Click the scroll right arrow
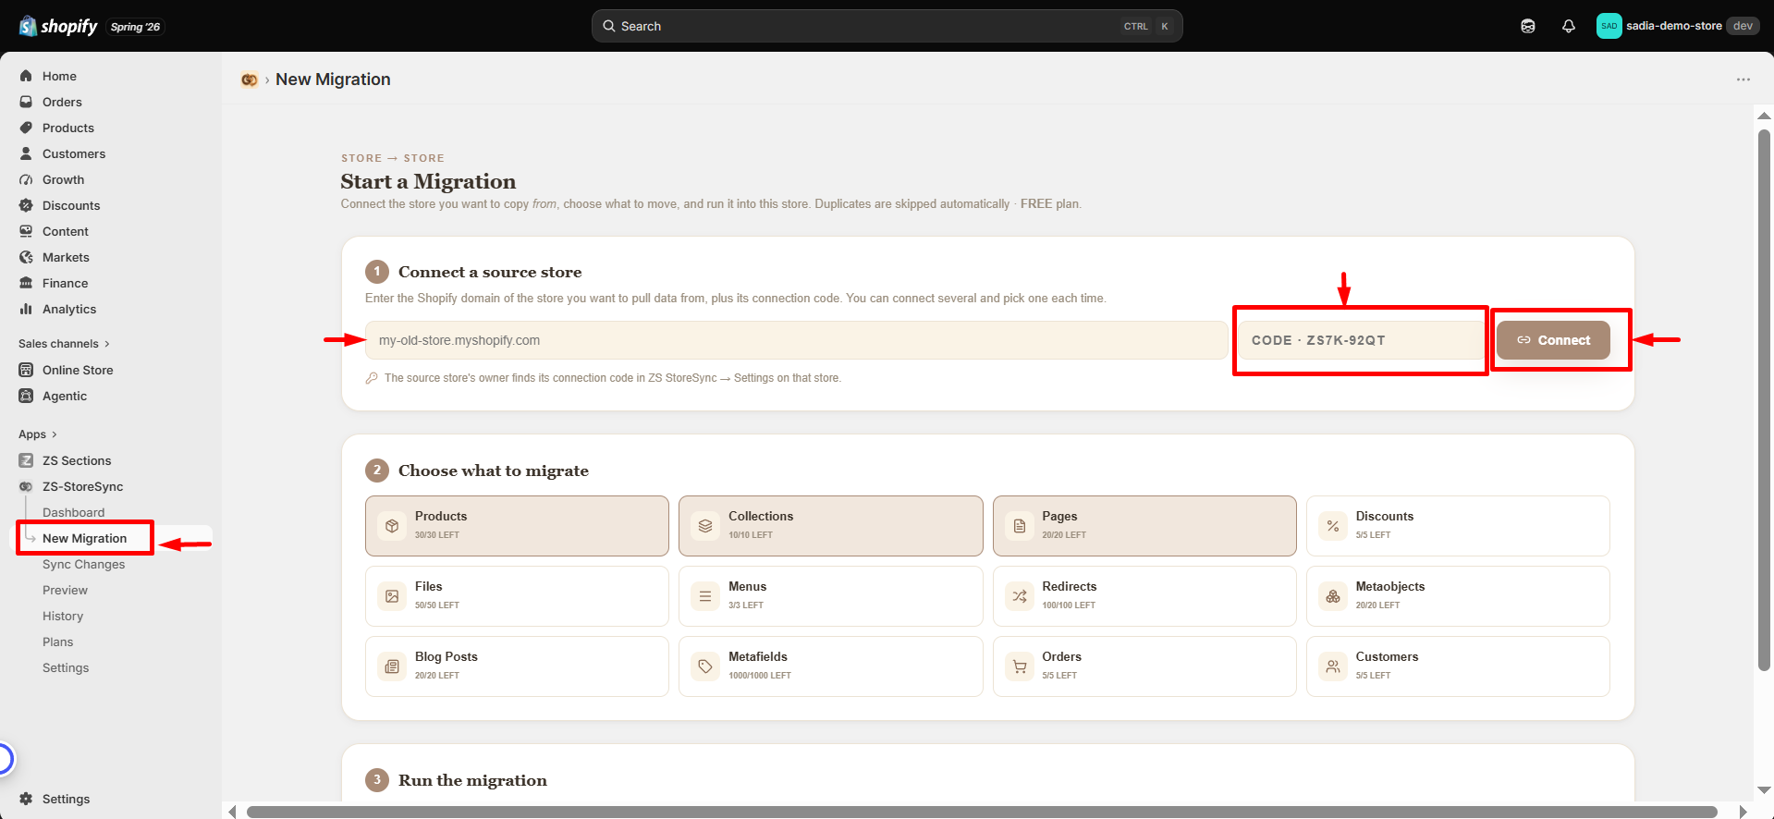This screenshot has height=819, width=1774. pos(1743,812)
